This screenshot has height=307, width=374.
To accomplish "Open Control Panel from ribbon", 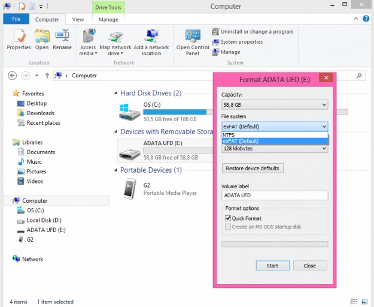I will coord(192,38).
